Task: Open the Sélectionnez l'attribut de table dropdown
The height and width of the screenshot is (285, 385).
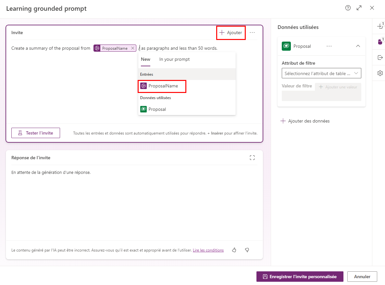Action: coord(321,73)
